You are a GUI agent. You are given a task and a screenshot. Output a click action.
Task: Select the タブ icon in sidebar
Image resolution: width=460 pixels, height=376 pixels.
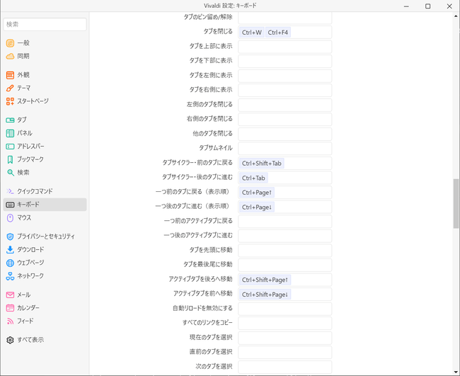coord(10,120)
